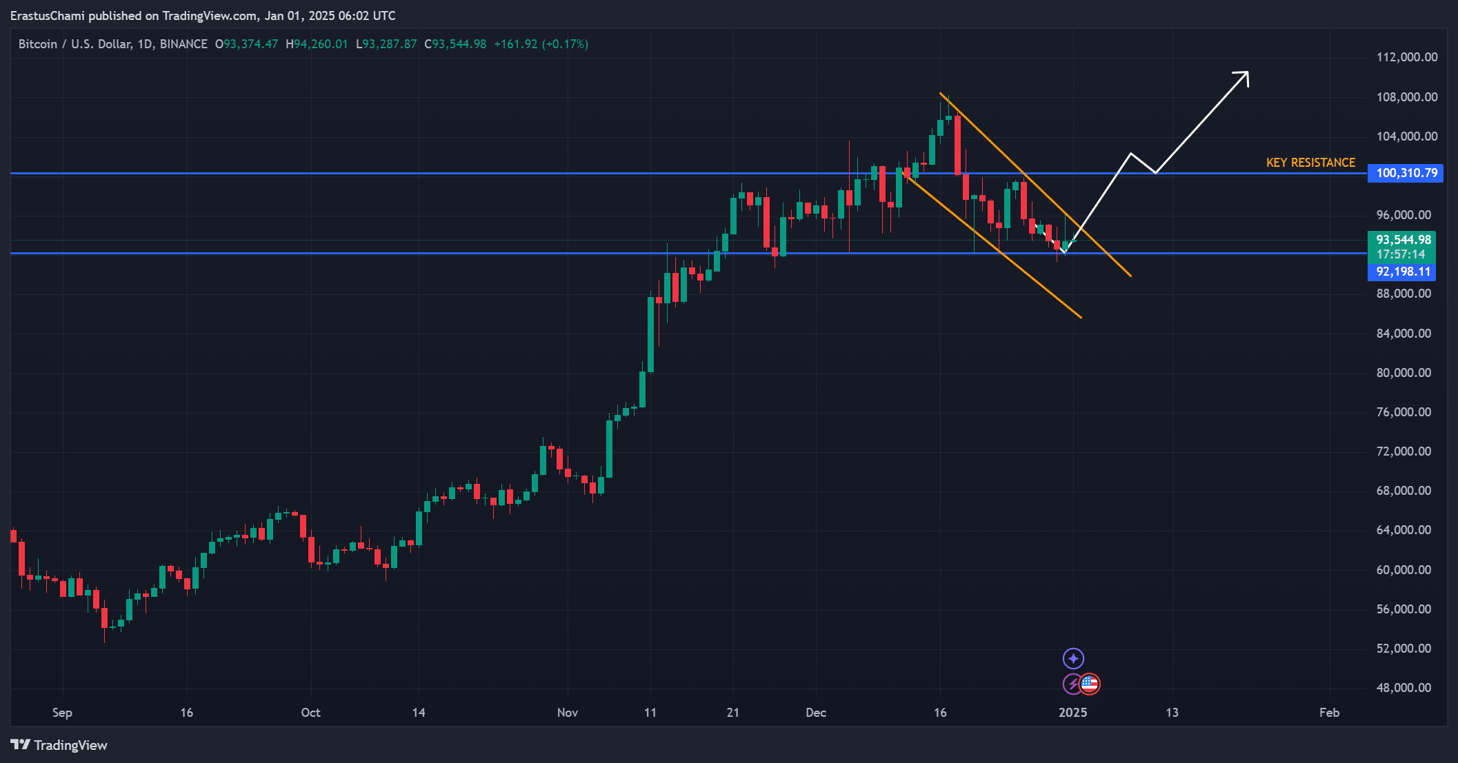Image resolution: width=1458 pixels, height=763 pixels.
Task: Click the 68,000.00 price axis label
Action: tap(1404, 491)
